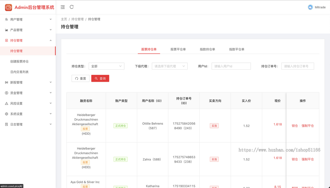330x188 pixels.
Task: Expand the 风控设置 menu chevron
Action: click(x=51, y=103)
